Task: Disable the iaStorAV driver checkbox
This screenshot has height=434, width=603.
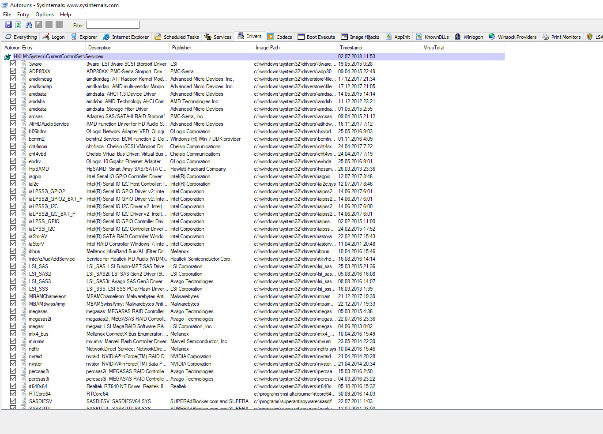Action: pos(13,236)
